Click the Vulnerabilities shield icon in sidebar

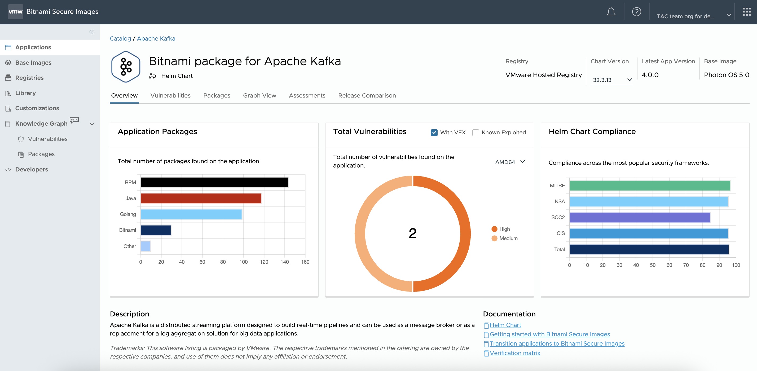[x=21, y=139]
